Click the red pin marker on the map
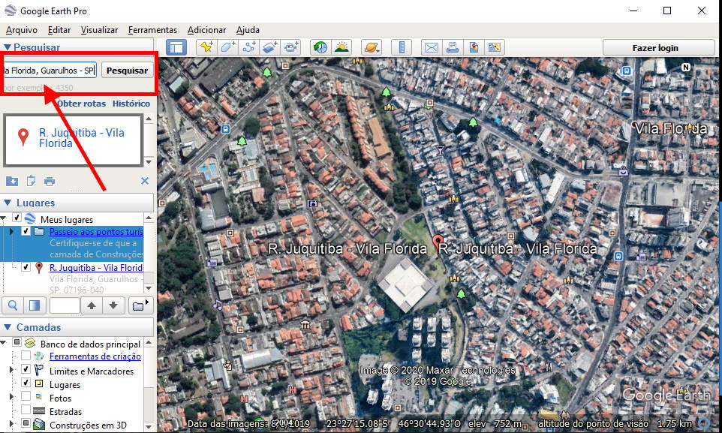Viewport: 722px width, 433px height. click(438, 241)
